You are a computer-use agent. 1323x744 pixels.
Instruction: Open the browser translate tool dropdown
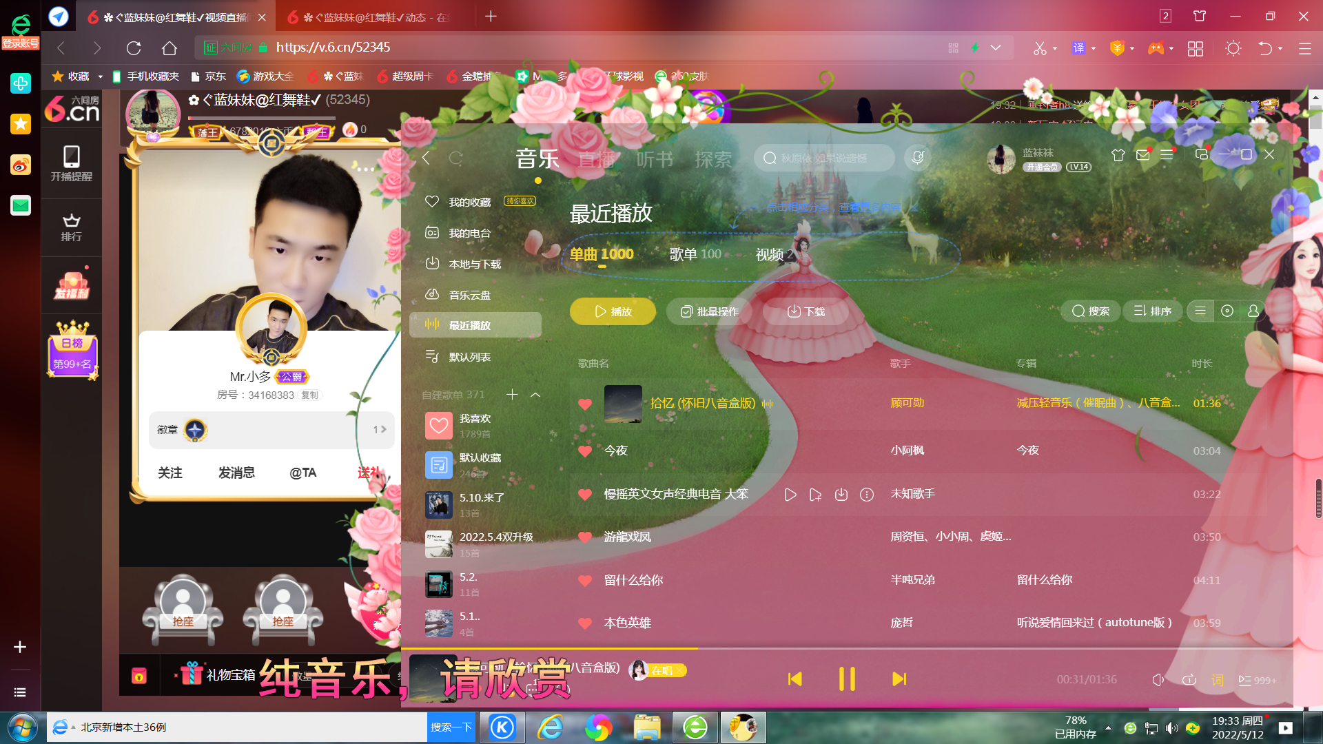1093,48
